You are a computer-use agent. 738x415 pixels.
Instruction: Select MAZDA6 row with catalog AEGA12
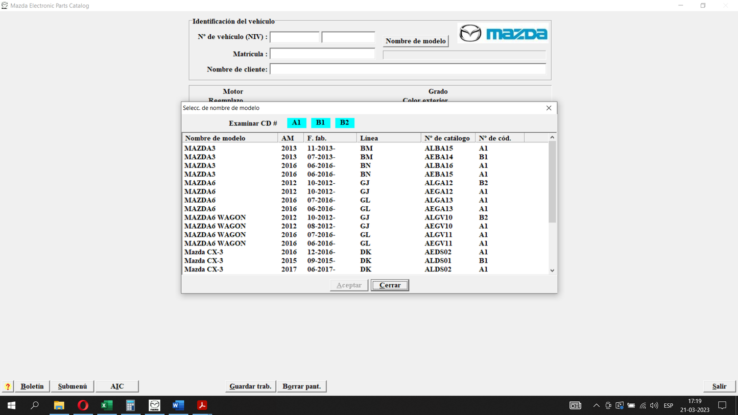(x=365, y=191)
